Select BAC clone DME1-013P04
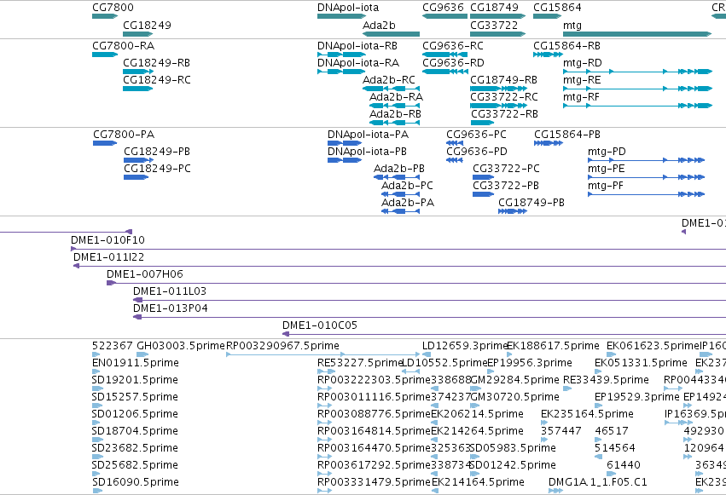The width and height of the screenshot is (726, 495). pyautogui.click(x=429, y=318)
